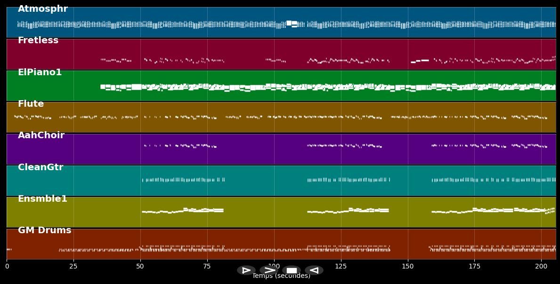The width and height of the screenshot is (560, 284).
Task: Click the 0 second tick label
Action: (x=7, y=267)
